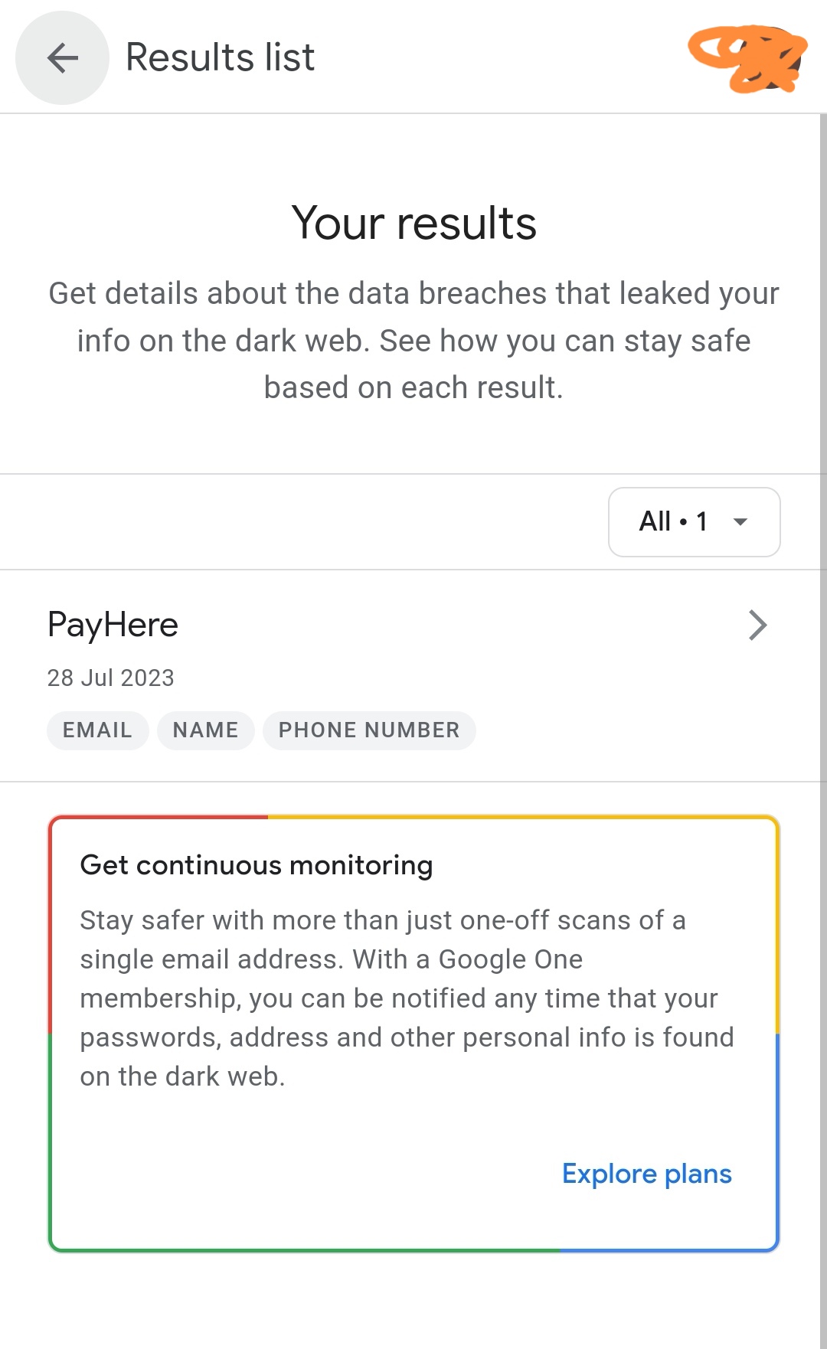Click the dropdown arrow beside All • 1
This screenshot has height=1349, width=827.
(740, 522)
